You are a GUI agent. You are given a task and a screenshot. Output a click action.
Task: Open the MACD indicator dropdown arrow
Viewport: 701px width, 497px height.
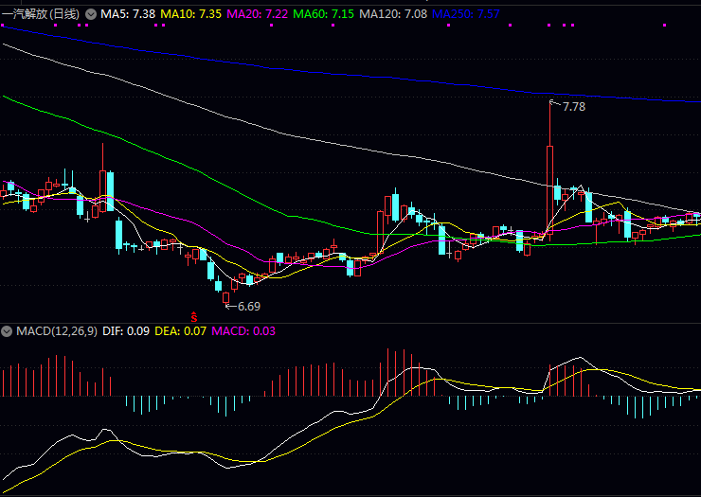(8, 331)
